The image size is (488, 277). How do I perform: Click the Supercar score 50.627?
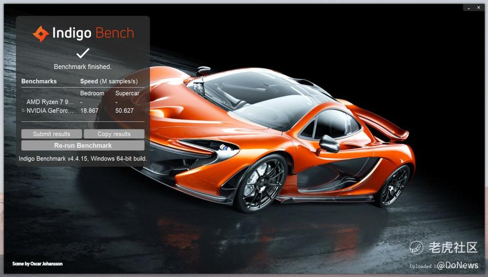click(x=124, y=111)
